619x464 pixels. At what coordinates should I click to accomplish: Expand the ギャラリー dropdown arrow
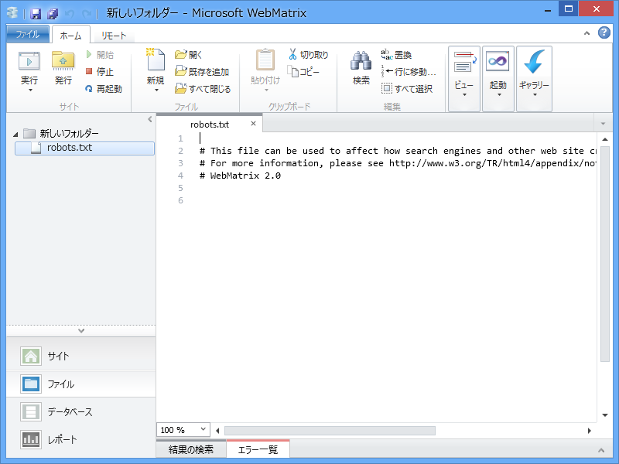pos(535,94)
